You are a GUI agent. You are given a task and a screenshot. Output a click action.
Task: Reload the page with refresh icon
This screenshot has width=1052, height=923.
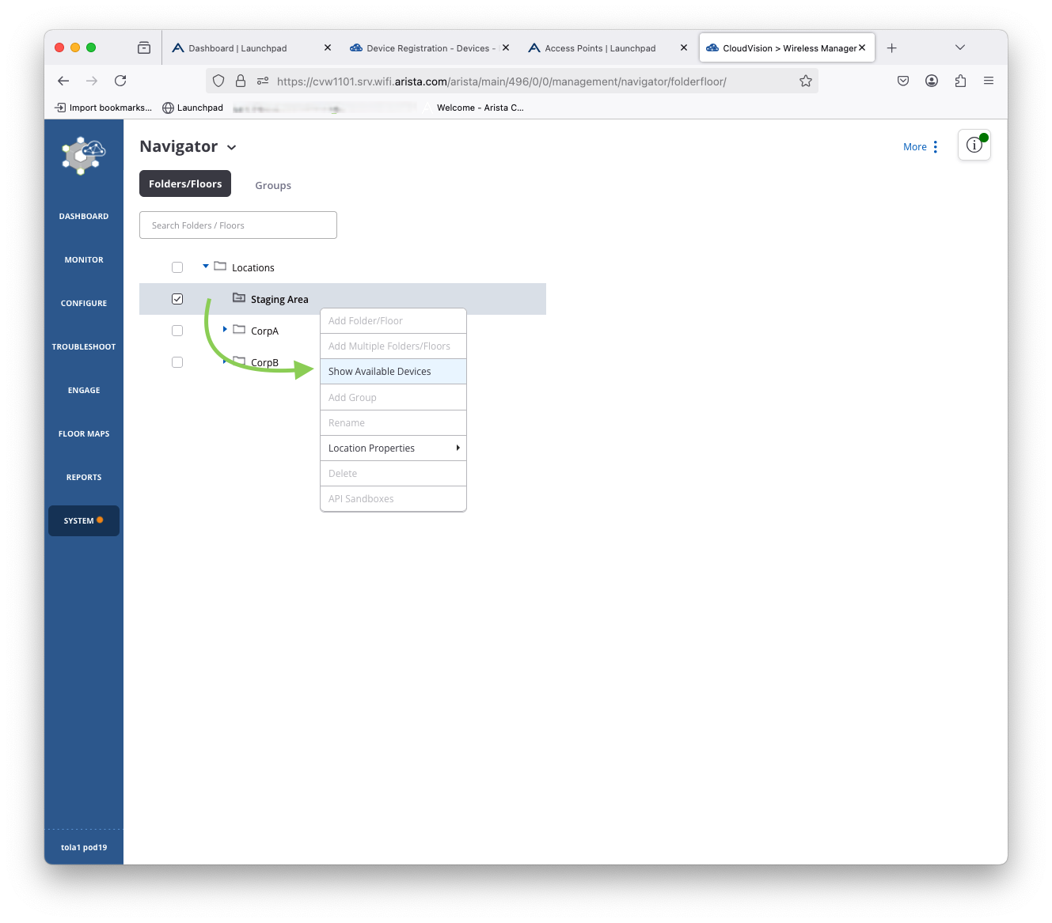tap(120, 81)
